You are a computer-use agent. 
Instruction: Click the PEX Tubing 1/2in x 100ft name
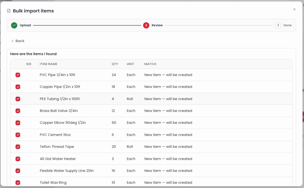point(60,99)
